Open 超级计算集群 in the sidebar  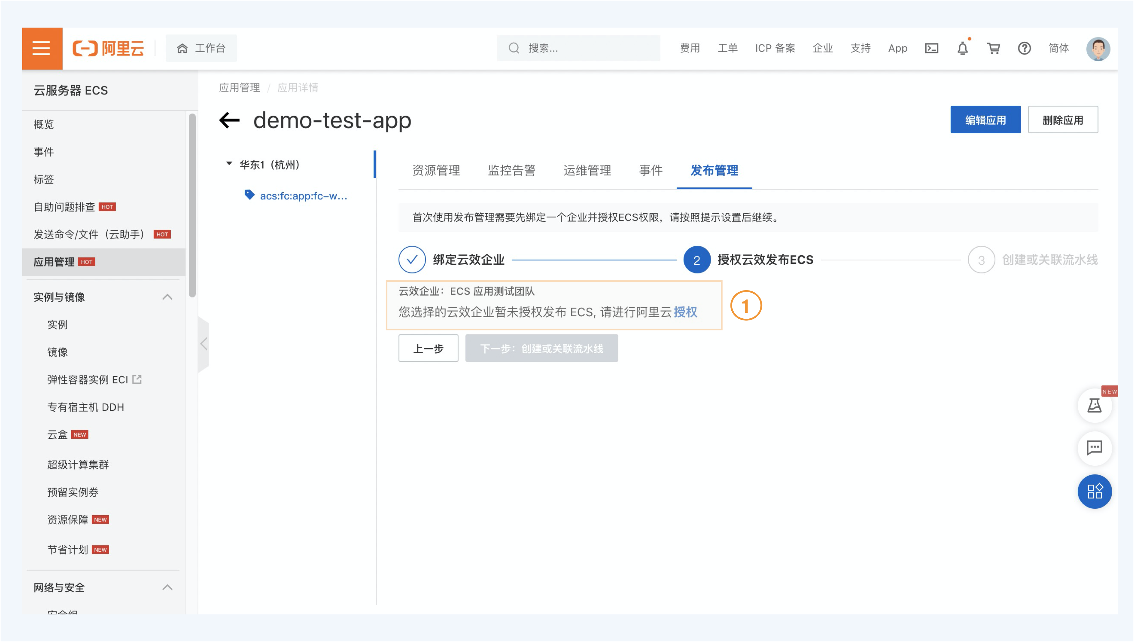click(x=77, y=464)
